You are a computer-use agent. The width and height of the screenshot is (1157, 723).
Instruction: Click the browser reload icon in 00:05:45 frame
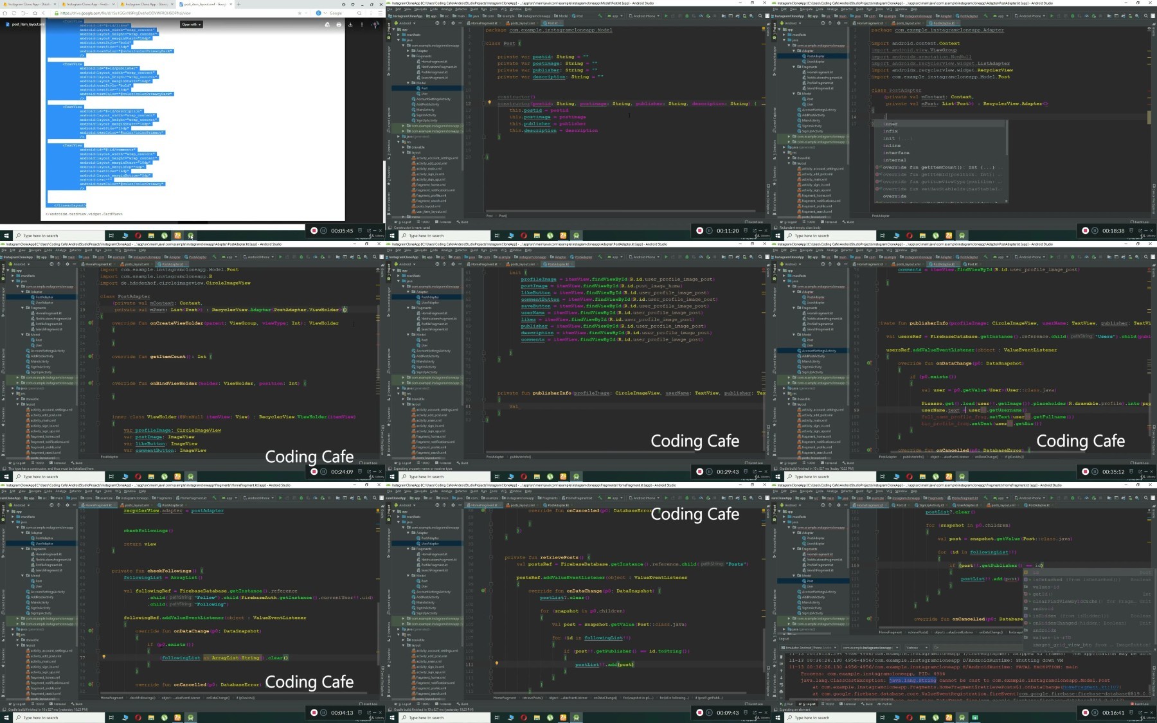click(14, 13)
